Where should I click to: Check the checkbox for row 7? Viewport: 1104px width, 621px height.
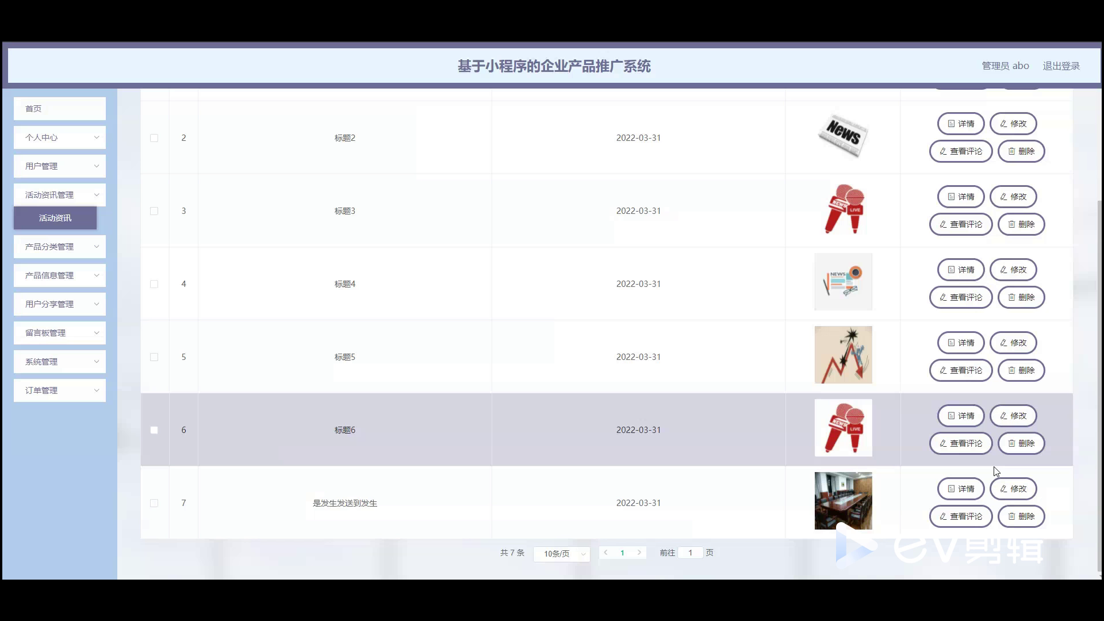(154, 503)
